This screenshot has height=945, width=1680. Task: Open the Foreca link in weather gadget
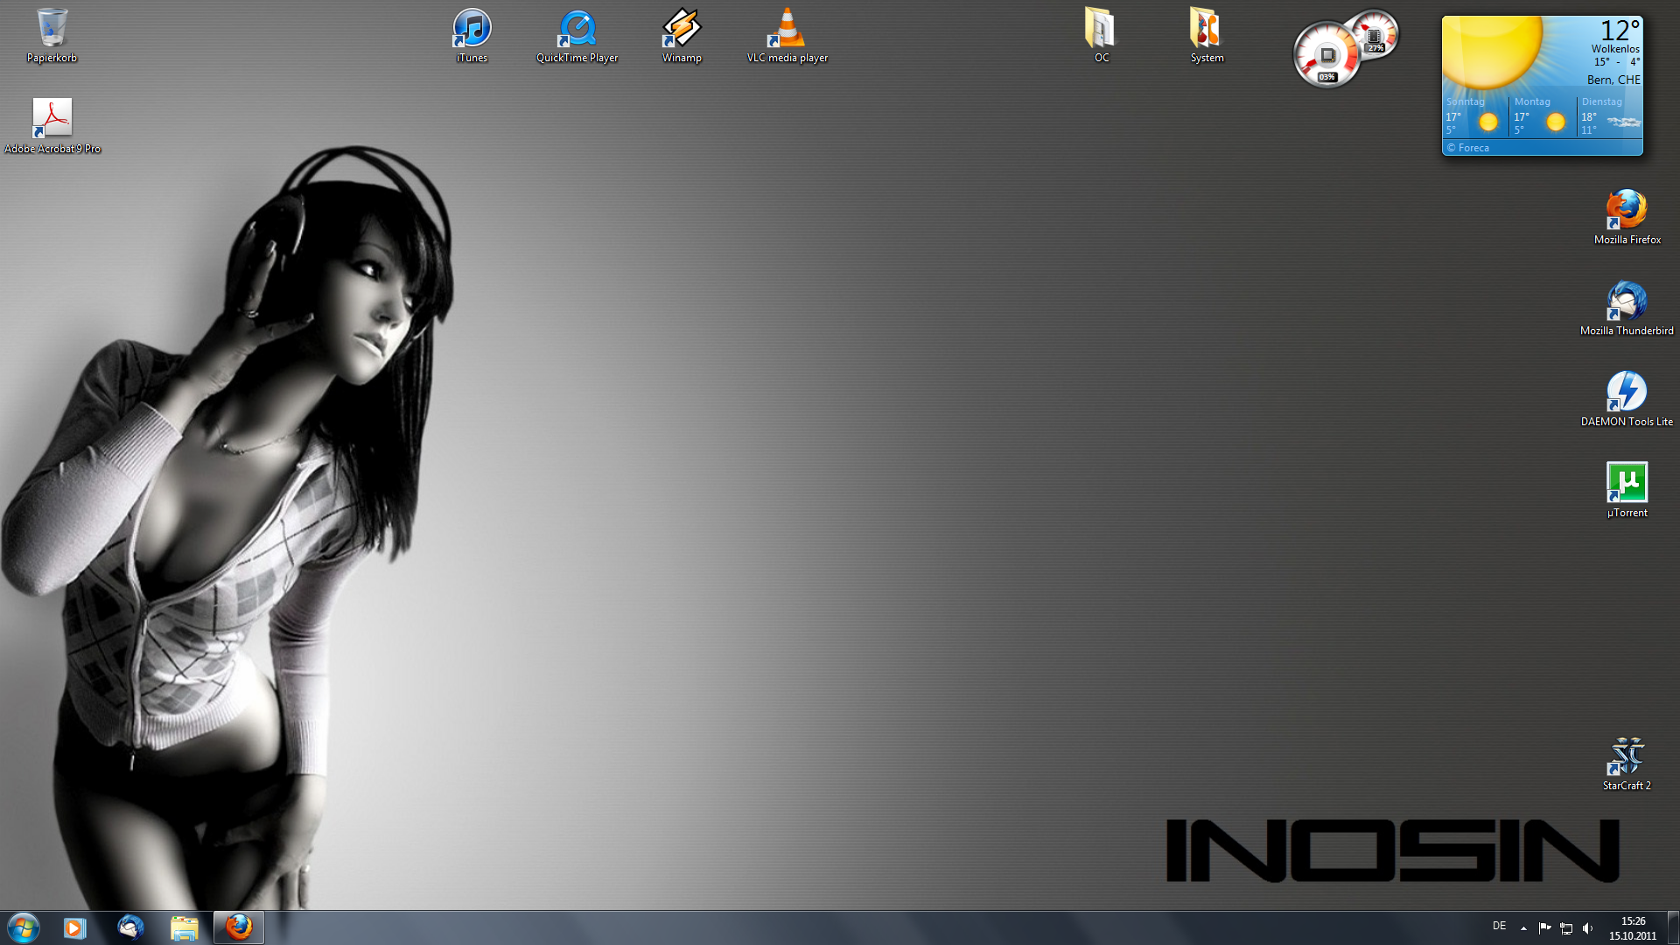coord(1473,148)
